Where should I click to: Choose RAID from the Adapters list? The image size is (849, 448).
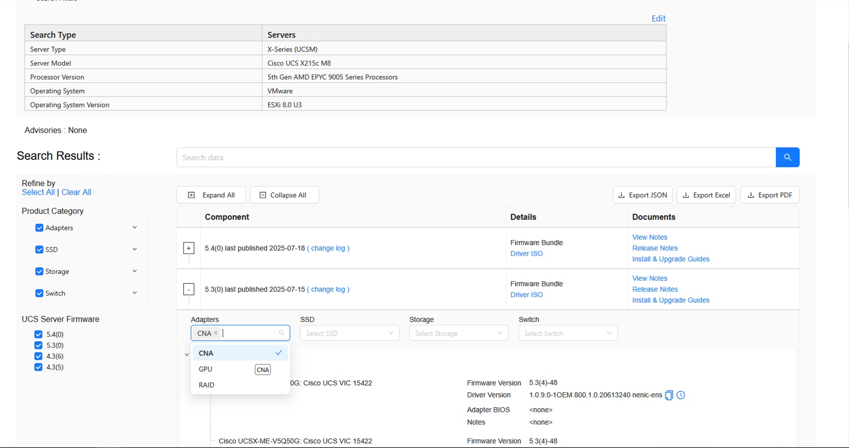click(207, 385)
